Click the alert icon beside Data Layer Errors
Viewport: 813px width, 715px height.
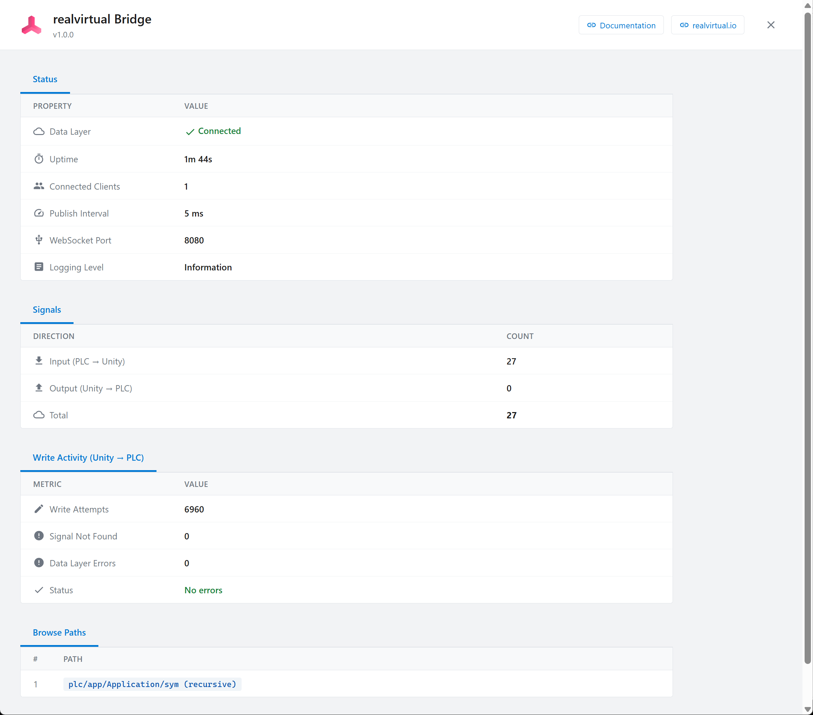pos(39,563)
